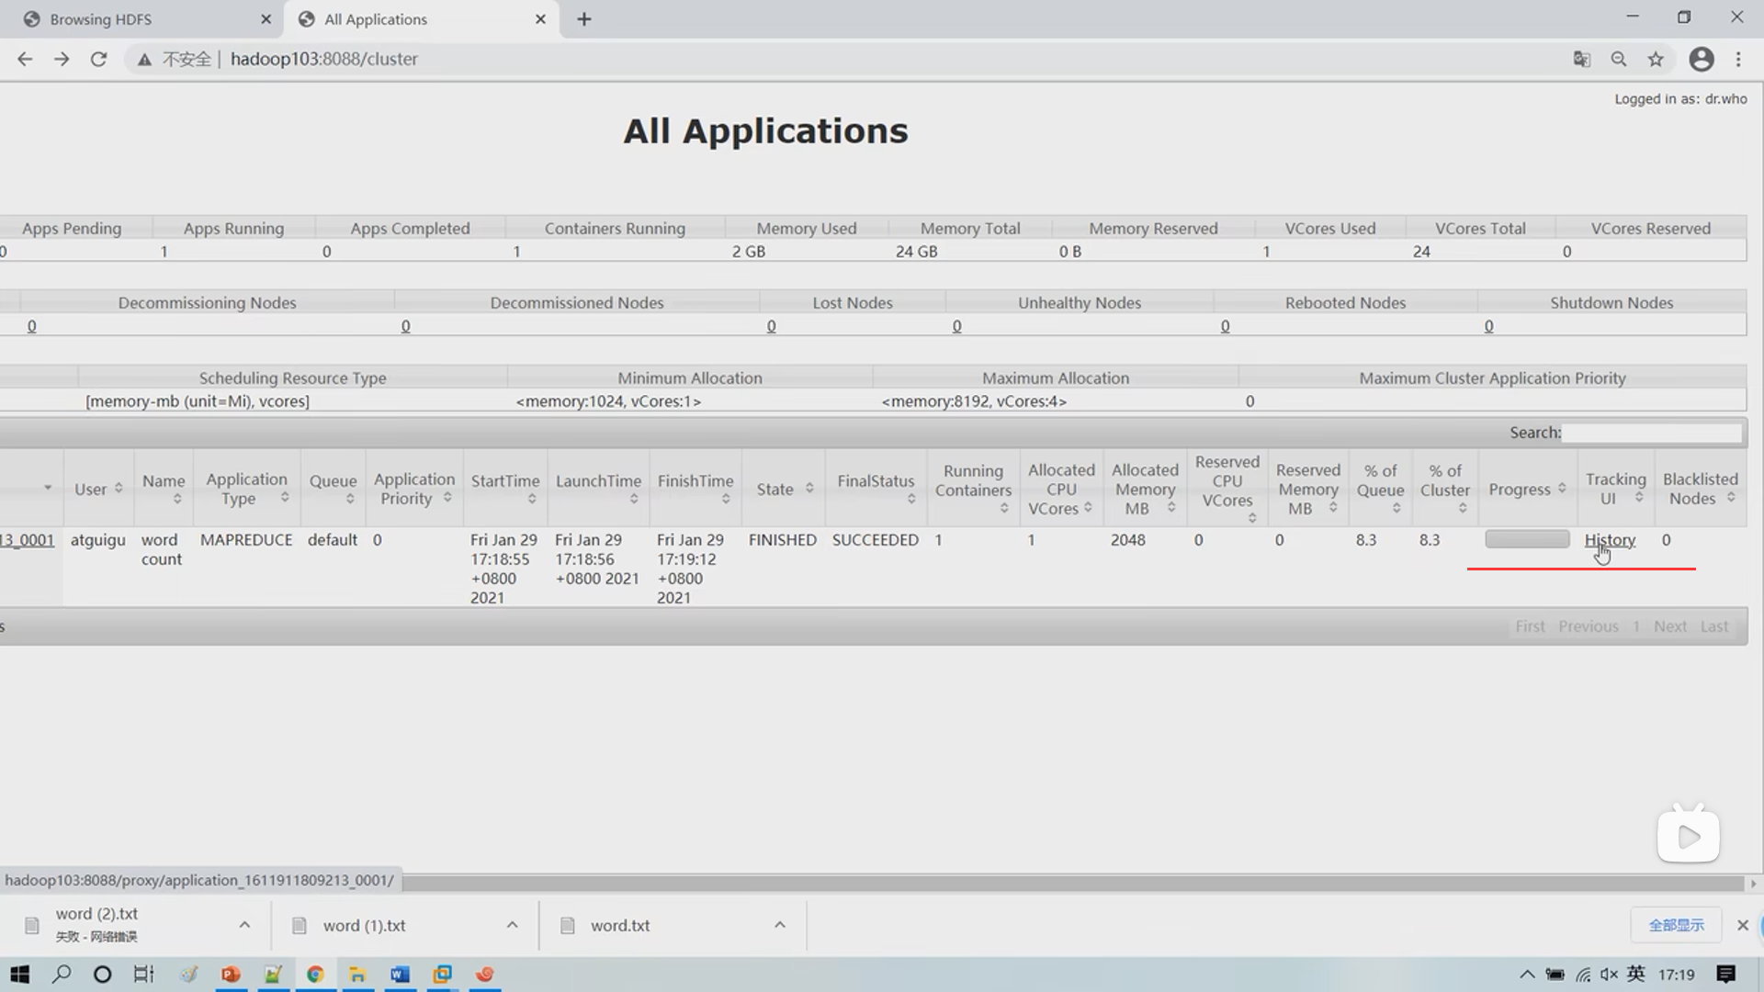Sort table by Name column
1764x992 pixels.
[164, 489]
